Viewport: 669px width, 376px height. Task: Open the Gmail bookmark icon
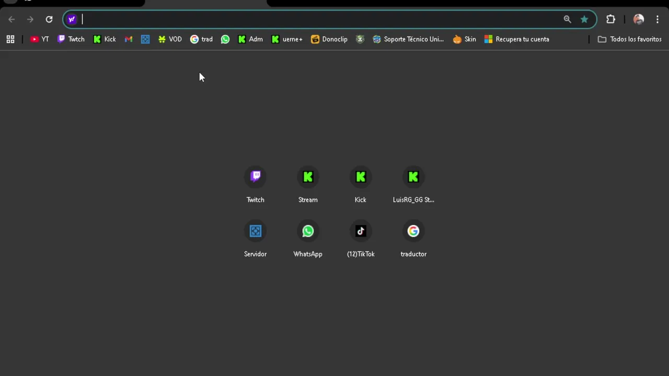point(129,39)
